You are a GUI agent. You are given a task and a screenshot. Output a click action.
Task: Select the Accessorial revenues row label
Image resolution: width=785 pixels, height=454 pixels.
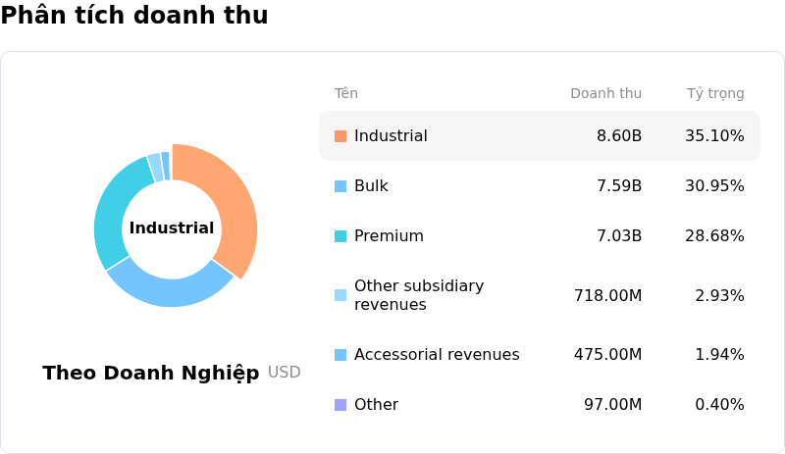click(x=437, y=354)
